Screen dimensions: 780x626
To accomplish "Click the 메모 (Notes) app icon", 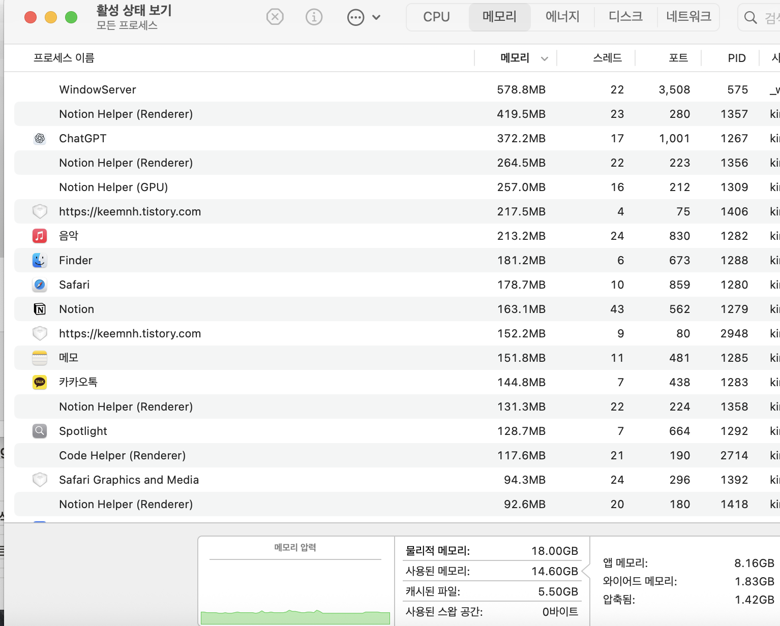I will [x=40, y=358].
